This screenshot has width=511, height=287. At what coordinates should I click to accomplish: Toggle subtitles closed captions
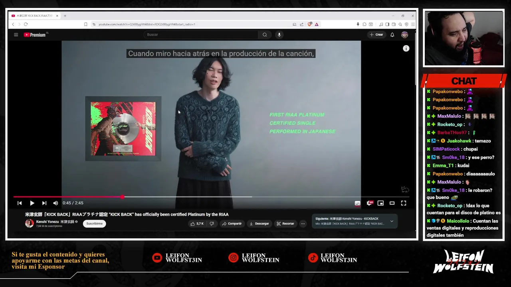point(357,203)
